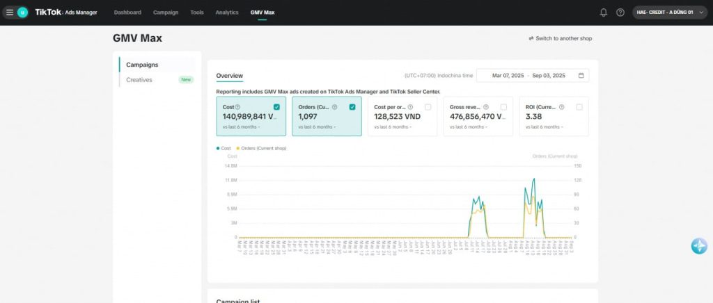Viewport: 713px width, 303px height.
Task: Click the teal Cost legend swatch
Action: 218,148
